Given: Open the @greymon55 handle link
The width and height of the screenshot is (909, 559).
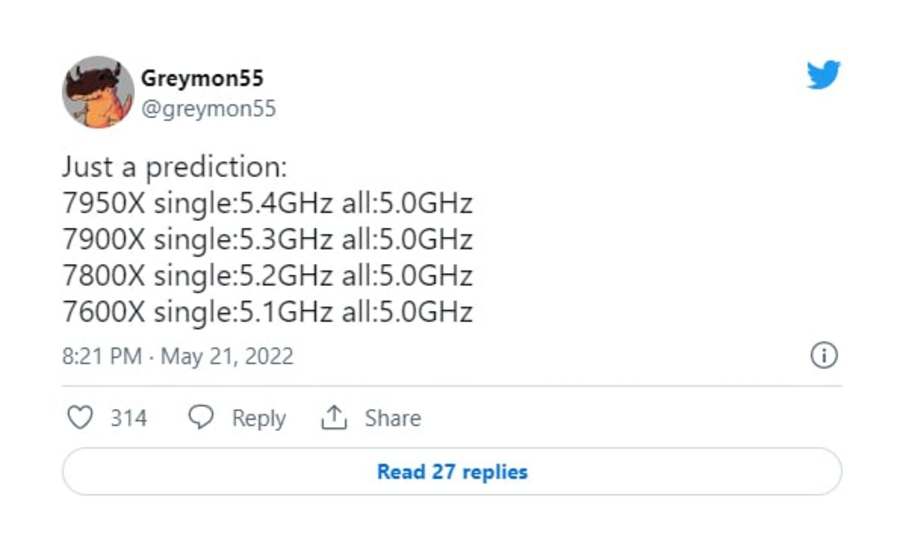Looking at the screenshot, I should pyautogui.click(x=208, y=109).
